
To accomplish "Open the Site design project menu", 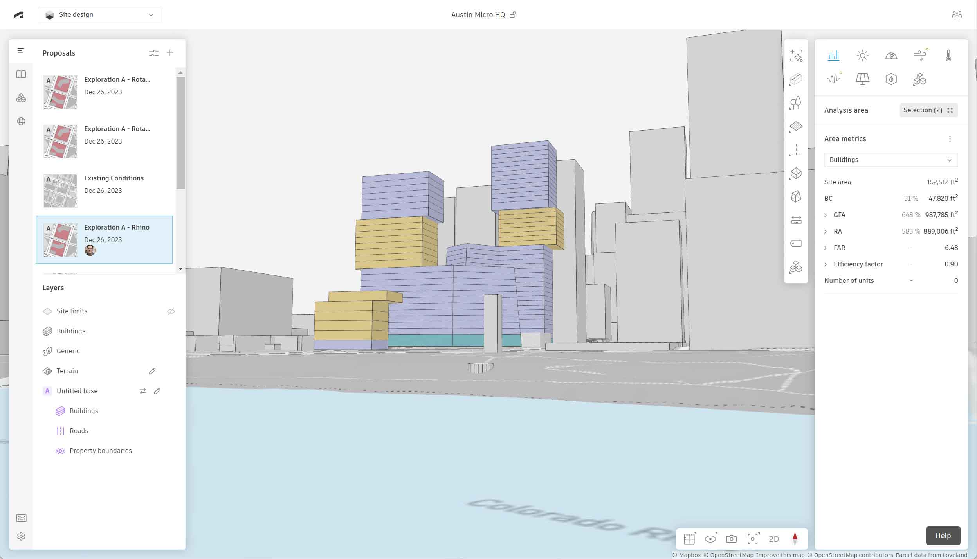I will (x=100, y=15).
